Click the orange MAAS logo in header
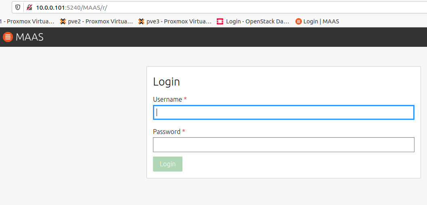Screen dimensions: 427x205 (x=8, y=37)
